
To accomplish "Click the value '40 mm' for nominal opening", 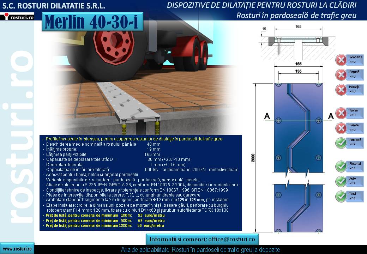I will click(x=154, y=144).
